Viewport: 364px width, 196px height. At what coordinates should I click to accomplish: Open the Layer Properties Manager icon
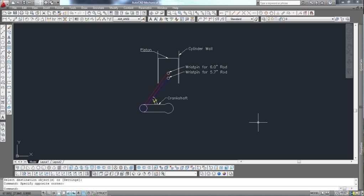[264, 19]
